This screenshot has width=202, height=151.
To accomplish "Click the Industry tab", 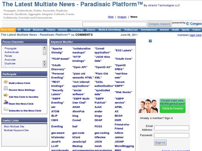I will click(x=63, y=30).
